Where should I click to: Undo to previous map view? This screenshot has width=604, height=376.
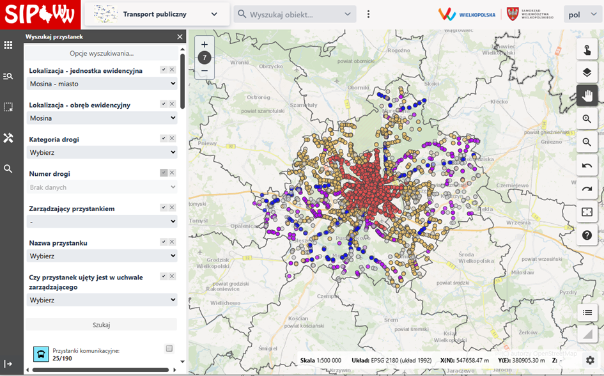tap(587, 166)
